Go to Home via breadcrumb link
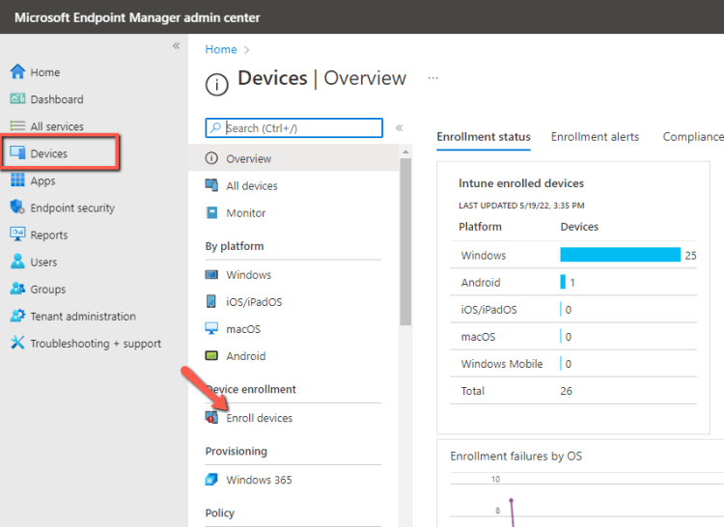 221,49
